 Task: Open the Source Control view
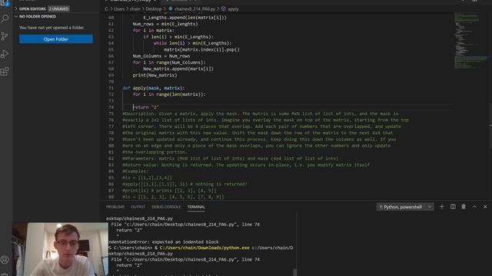pos(5,37)
